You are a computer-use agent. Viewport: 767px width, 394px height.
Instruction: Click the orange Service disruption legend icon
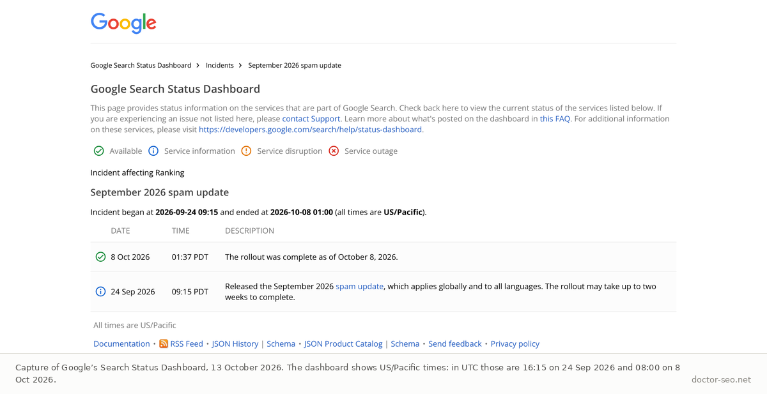246,151
